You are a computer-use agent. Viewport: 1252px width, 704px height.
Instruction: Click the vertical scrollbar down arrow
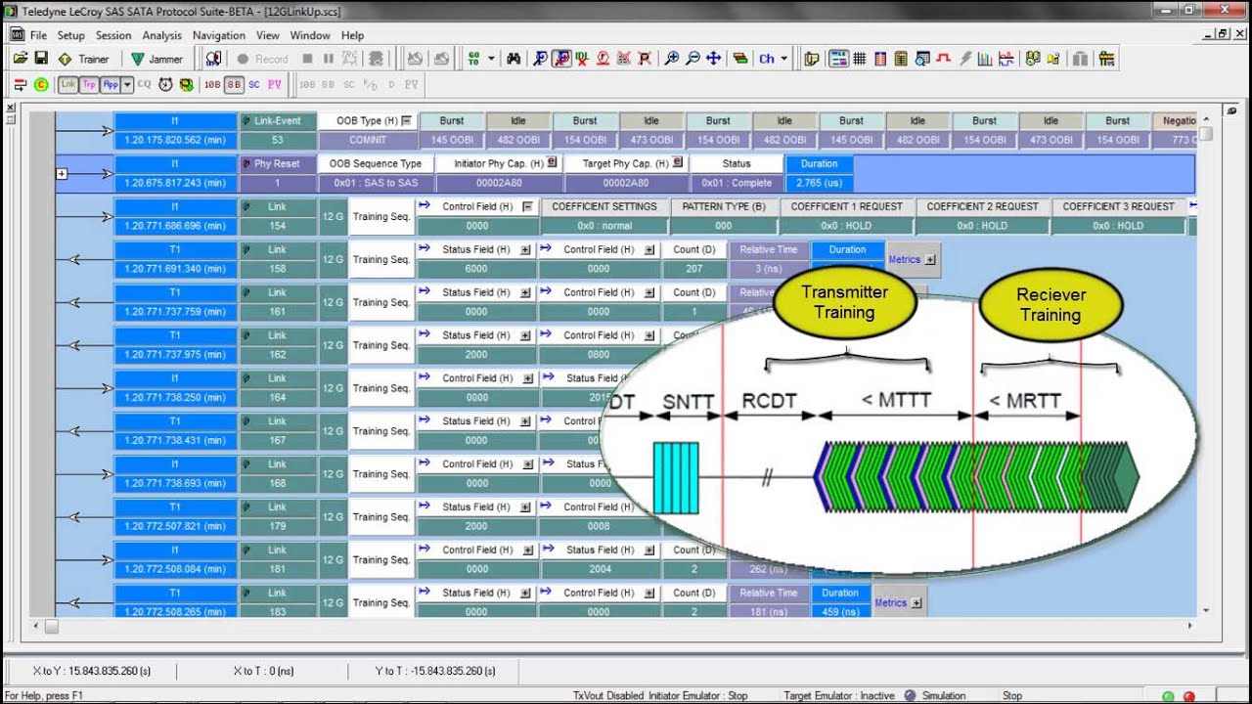pos(1206,611)
